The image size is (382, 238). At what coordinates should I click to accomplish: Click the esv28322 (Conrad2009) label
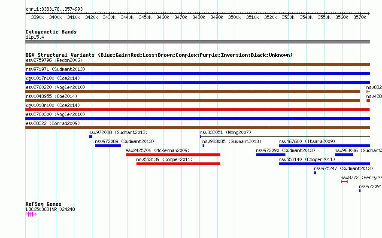click(53, 123)
